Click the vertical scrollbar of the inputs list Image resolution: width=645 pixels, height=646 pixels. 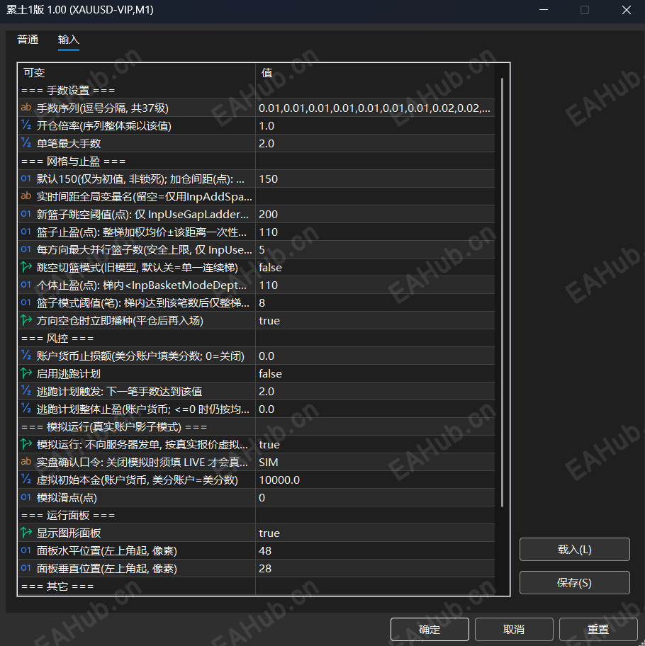(x=502, y=293)
